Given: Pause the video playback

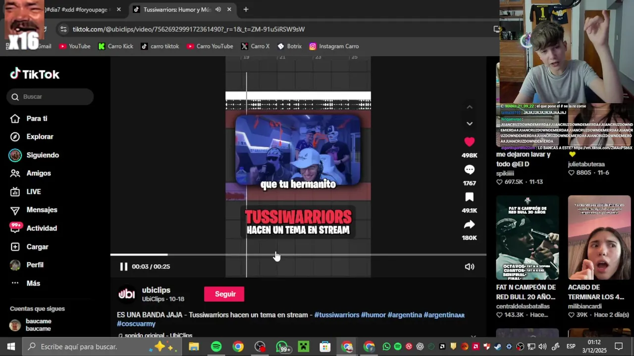Looking at the screenshot, I should [x=124, y=267].
